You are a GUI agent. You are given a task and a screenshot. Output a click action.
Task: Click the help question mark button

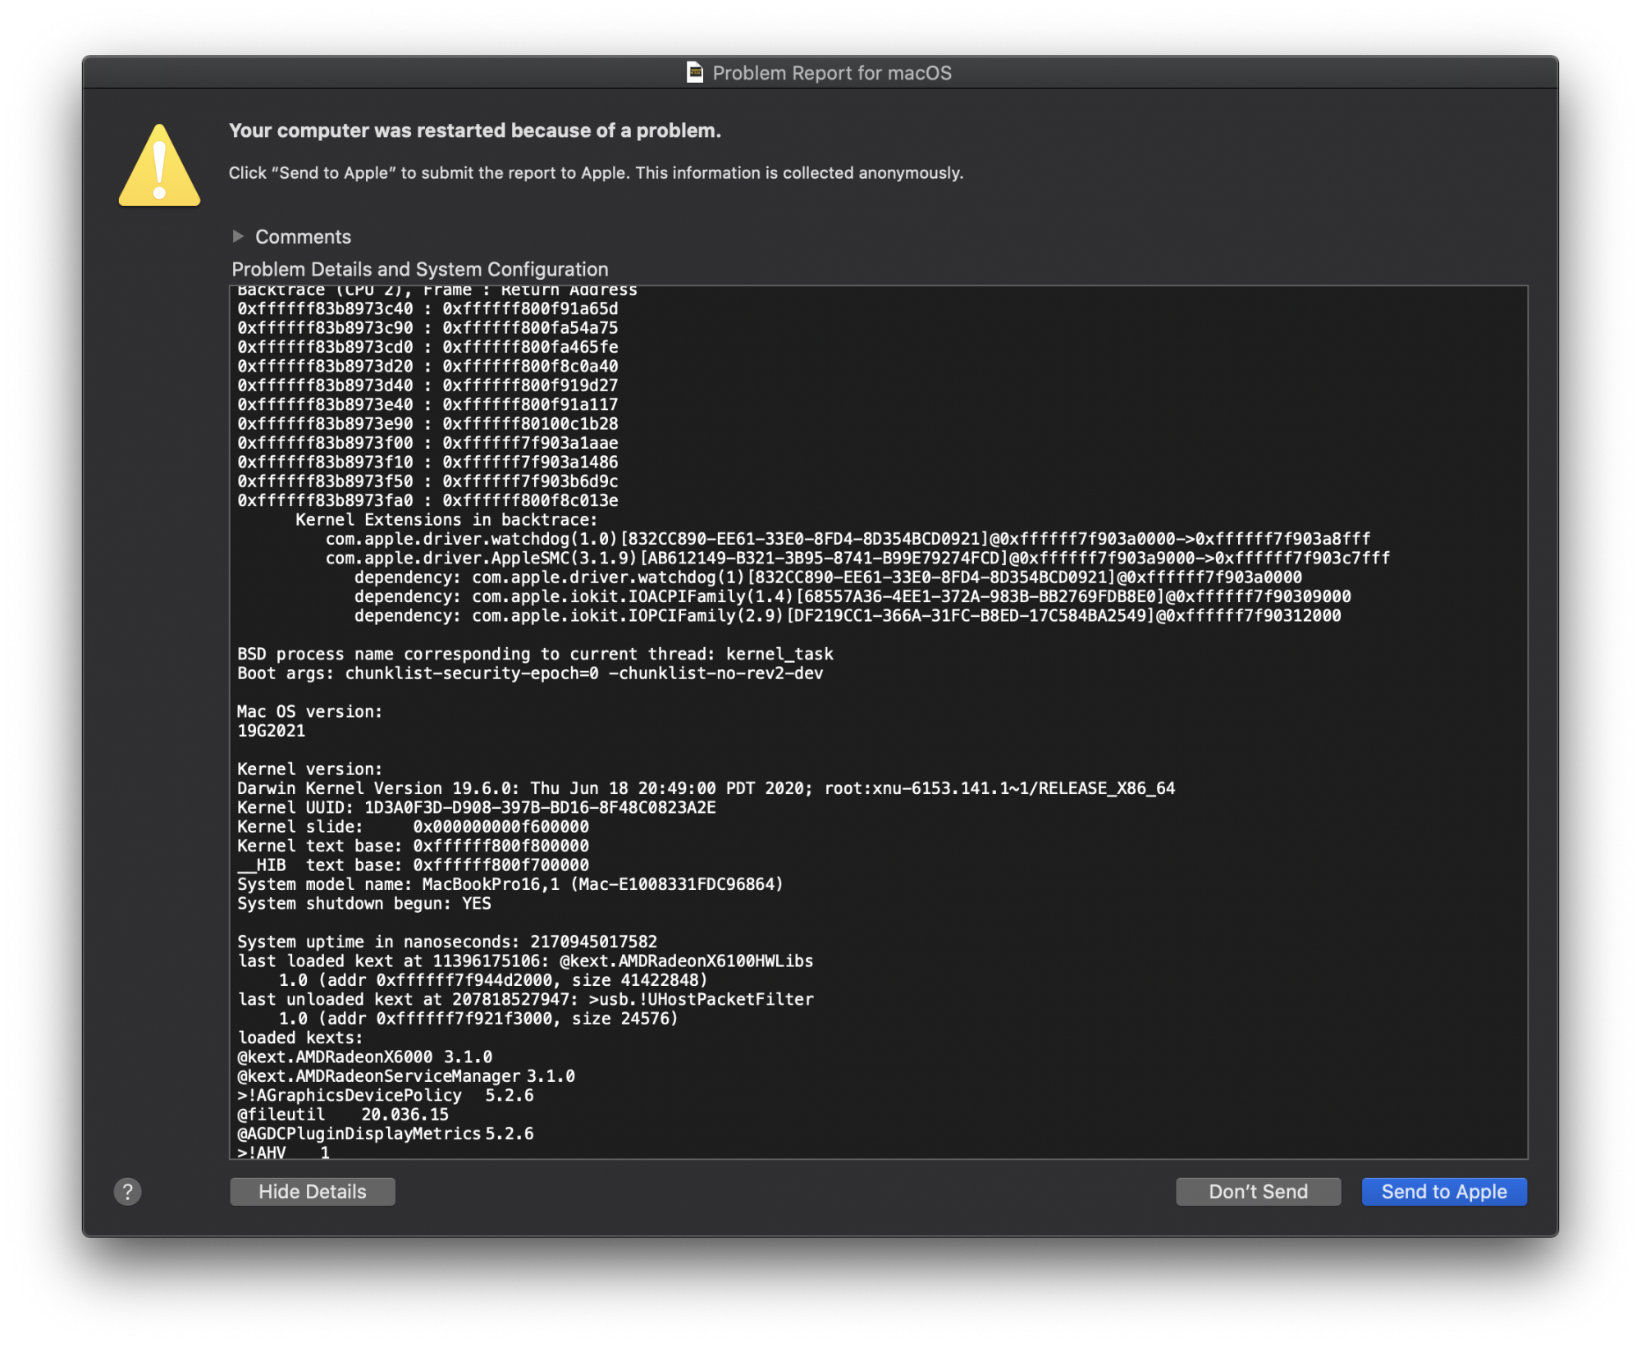(x=127, y=1191)
